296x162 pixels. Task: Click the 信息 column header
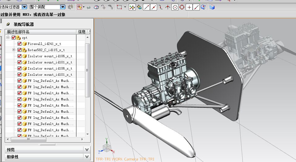82,32
